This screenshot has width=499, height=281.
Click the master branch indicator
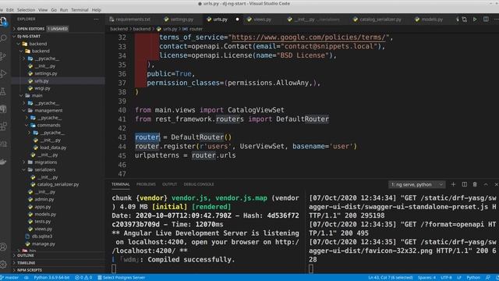[9, 278]
